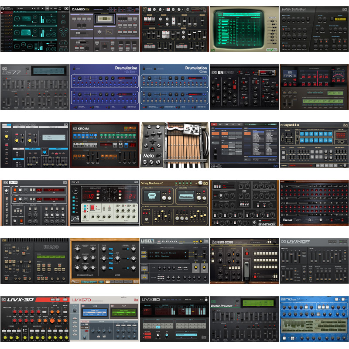This screenshot has width=349, height=349.
Task: Select the Mello tape keyboard thumbnail
Action: [x=175, y=145]
